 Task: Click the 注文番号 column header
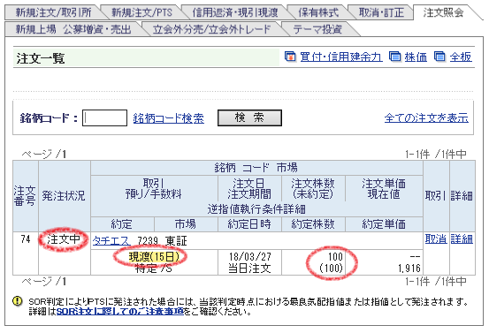tap(25, 196)
